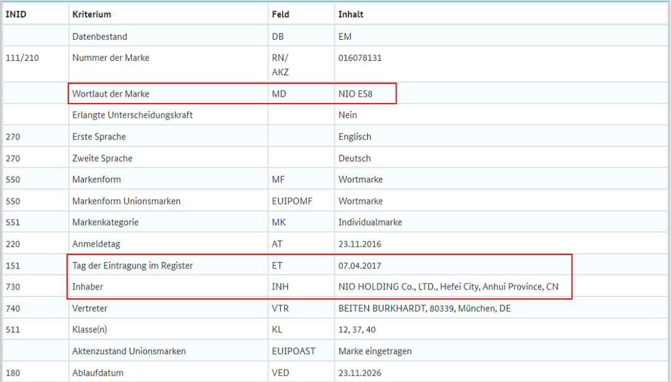Viewport: 671px width, 382px height.
Task: Click the Kriterium column header
Action: [x=91, y=14]
